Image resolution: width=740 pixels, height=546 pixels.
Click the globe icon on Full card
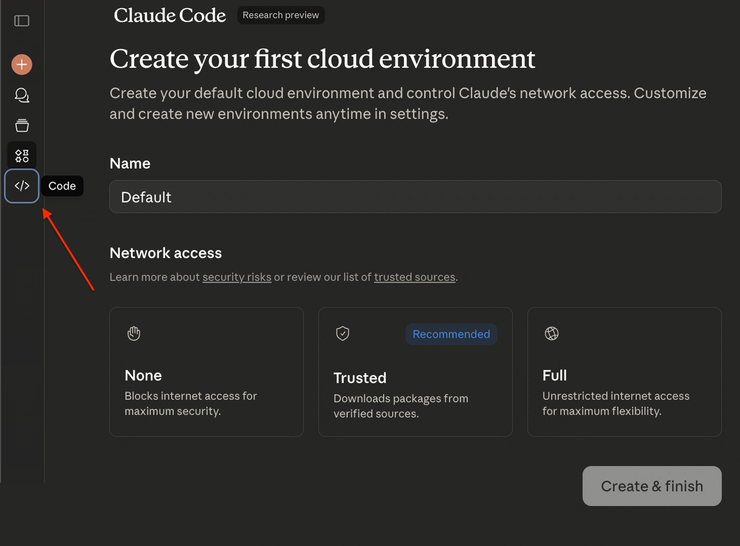pos(552,333)
